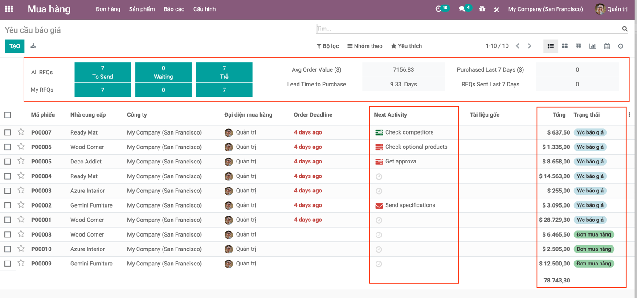
Task: Open the Yêu thích favorites dropdown
Action: pyautogui.click(x=406, y=46)
